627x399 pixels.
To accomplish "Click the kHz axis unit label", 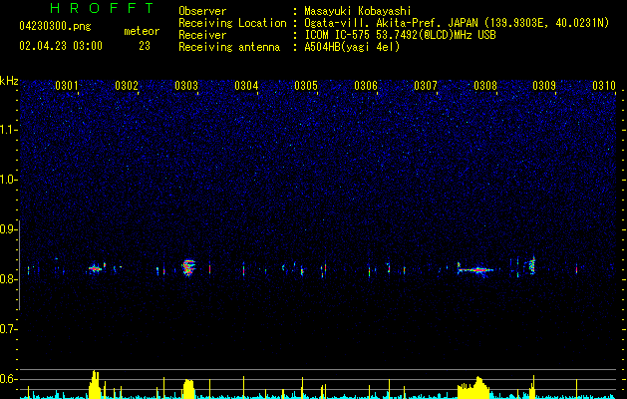I will (9, 81).
